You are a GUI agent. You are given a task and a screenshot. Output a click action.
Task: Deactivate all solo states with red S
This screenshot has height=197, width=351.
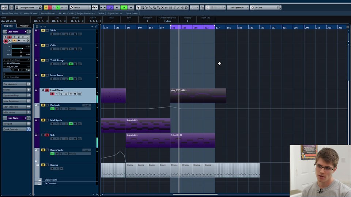click(50, 7)
